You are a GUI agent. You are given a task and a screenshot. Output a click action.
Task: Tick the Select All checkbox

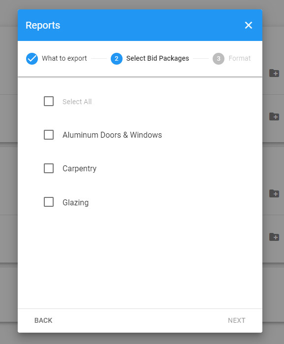point(49,101)
